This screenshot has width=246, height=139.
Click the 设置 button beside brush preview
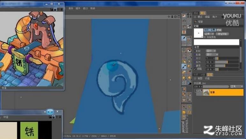point(213,30)
